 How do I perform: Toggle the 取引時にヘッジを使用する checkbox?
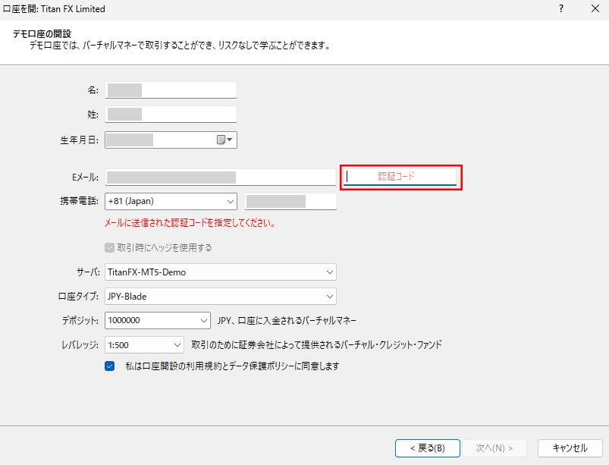pyautogui.click(x=109, y=247)
